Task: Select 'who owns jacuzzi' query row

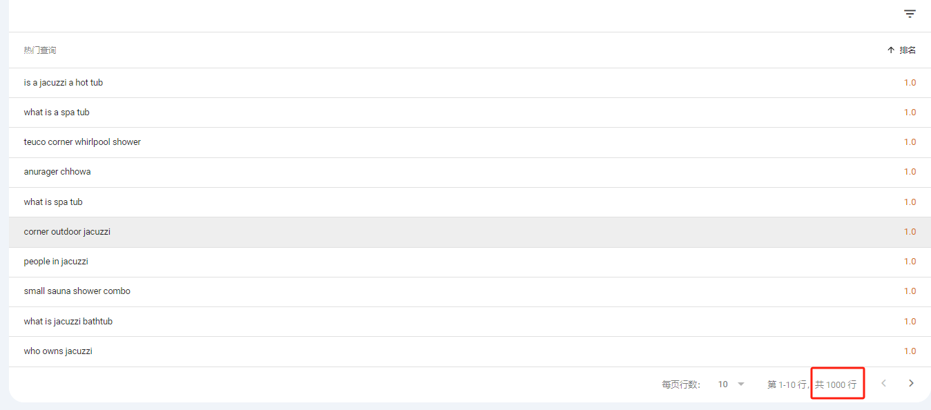Action: [x=470, y=351]
